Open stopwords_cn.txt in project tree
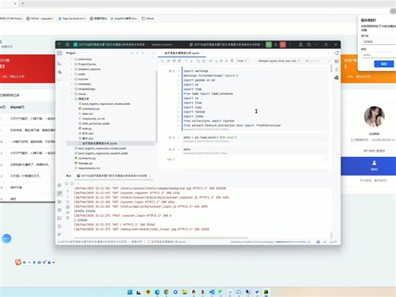 91,119
